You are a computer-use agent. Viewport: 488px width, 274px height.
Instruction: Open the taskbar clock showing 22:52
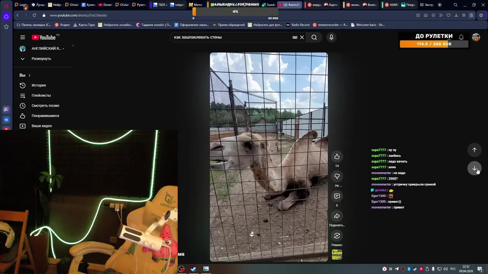pyautogui.click(x=466, y=269)
